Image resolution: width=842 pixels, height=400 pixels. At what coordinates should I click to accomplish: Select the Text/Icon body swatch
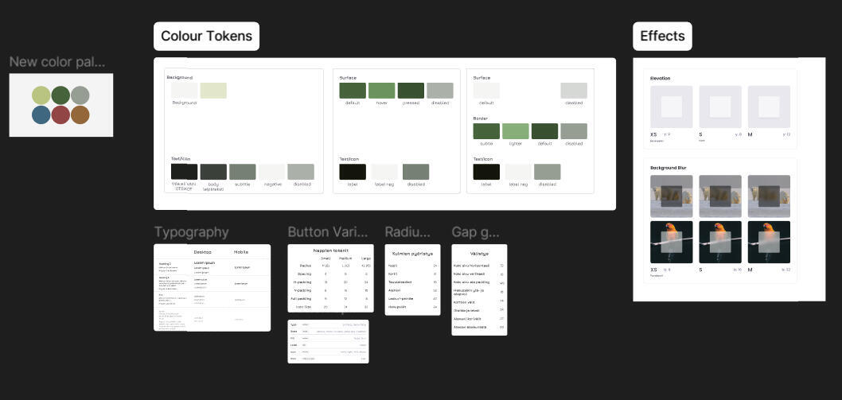pyautogui.click(x=213, y=172)
